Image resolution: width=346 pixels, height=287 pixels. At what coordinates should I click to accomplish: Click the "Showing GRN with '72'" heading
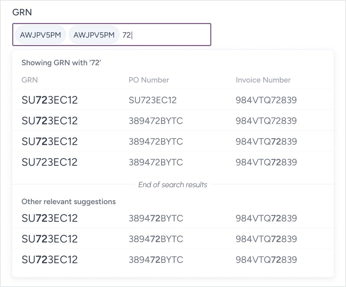point(61,63)
